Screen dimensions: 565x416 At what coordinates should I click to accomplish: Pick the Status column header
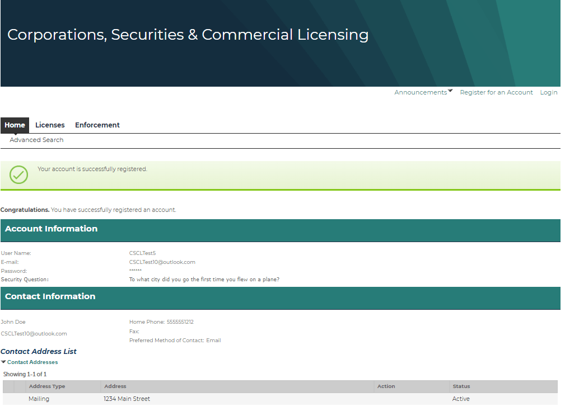461,386
